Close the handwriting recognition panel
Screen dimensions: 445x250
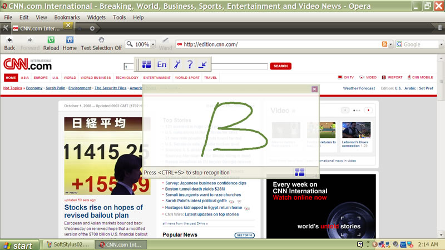point(314,89)
